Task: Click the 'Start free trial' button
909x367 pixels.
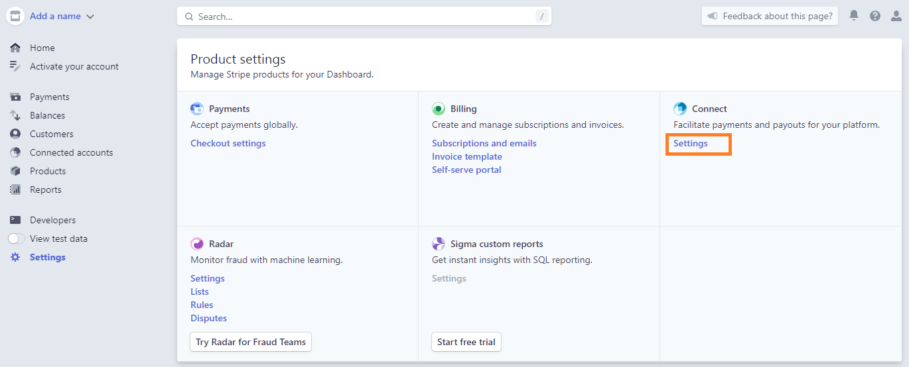Action: pos(466,342)
